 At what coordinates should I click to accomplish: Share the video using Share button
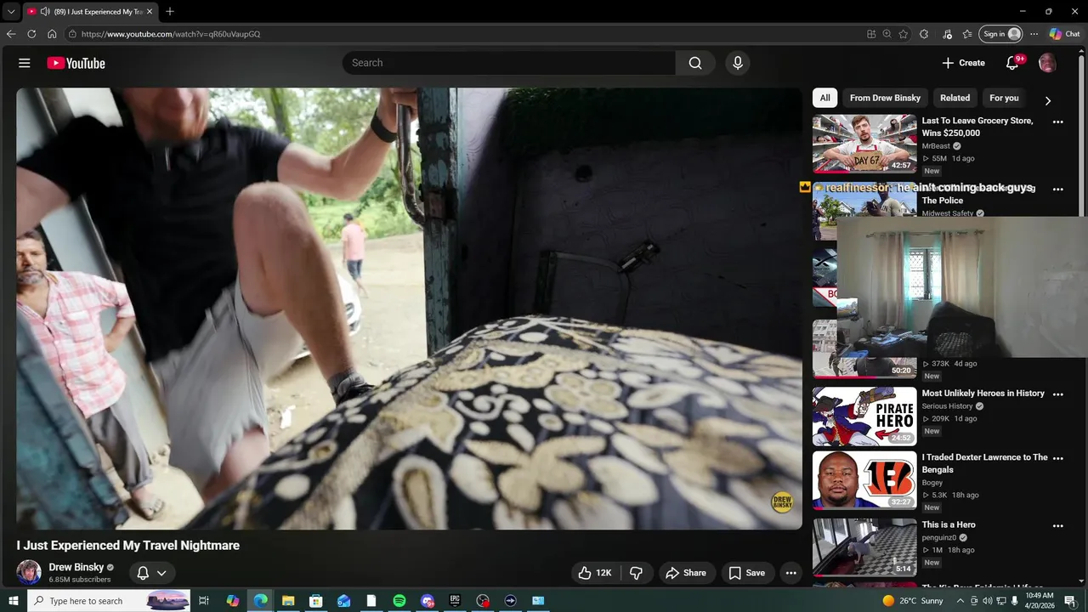[x=686, y=573]
